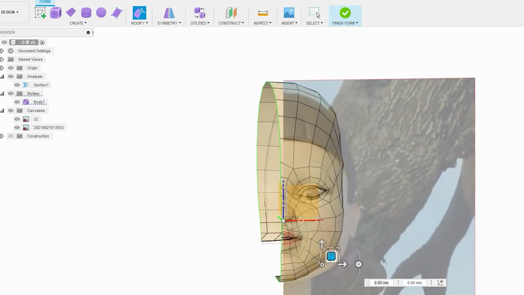Click the Utilities convert icon
This screenshot has height=295, width=524.
click(x=200, y=13)
